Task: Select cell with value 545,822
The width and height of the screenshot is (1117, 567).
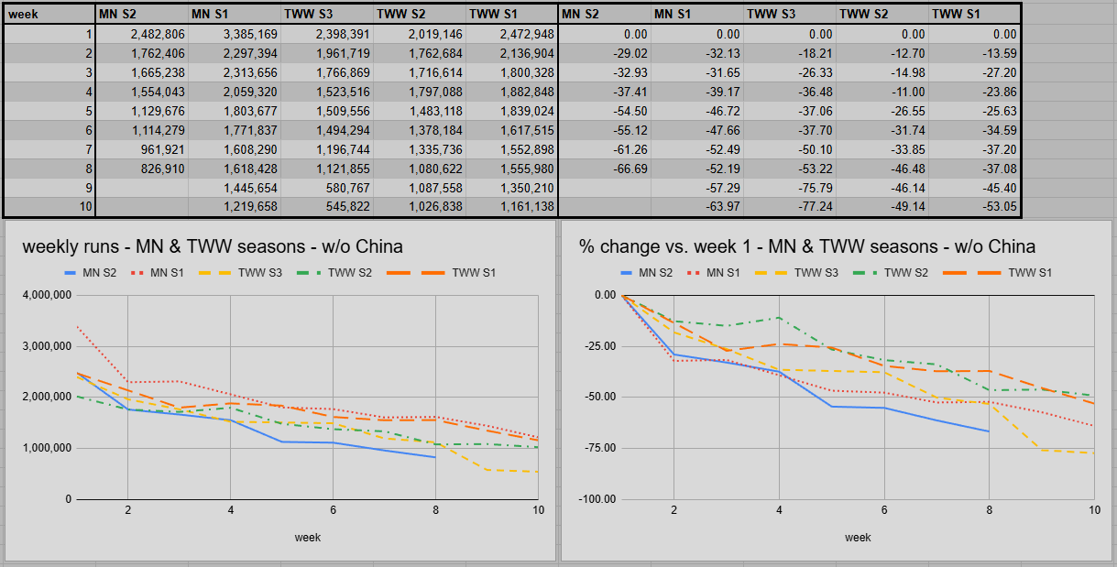Action: (327, 207)
